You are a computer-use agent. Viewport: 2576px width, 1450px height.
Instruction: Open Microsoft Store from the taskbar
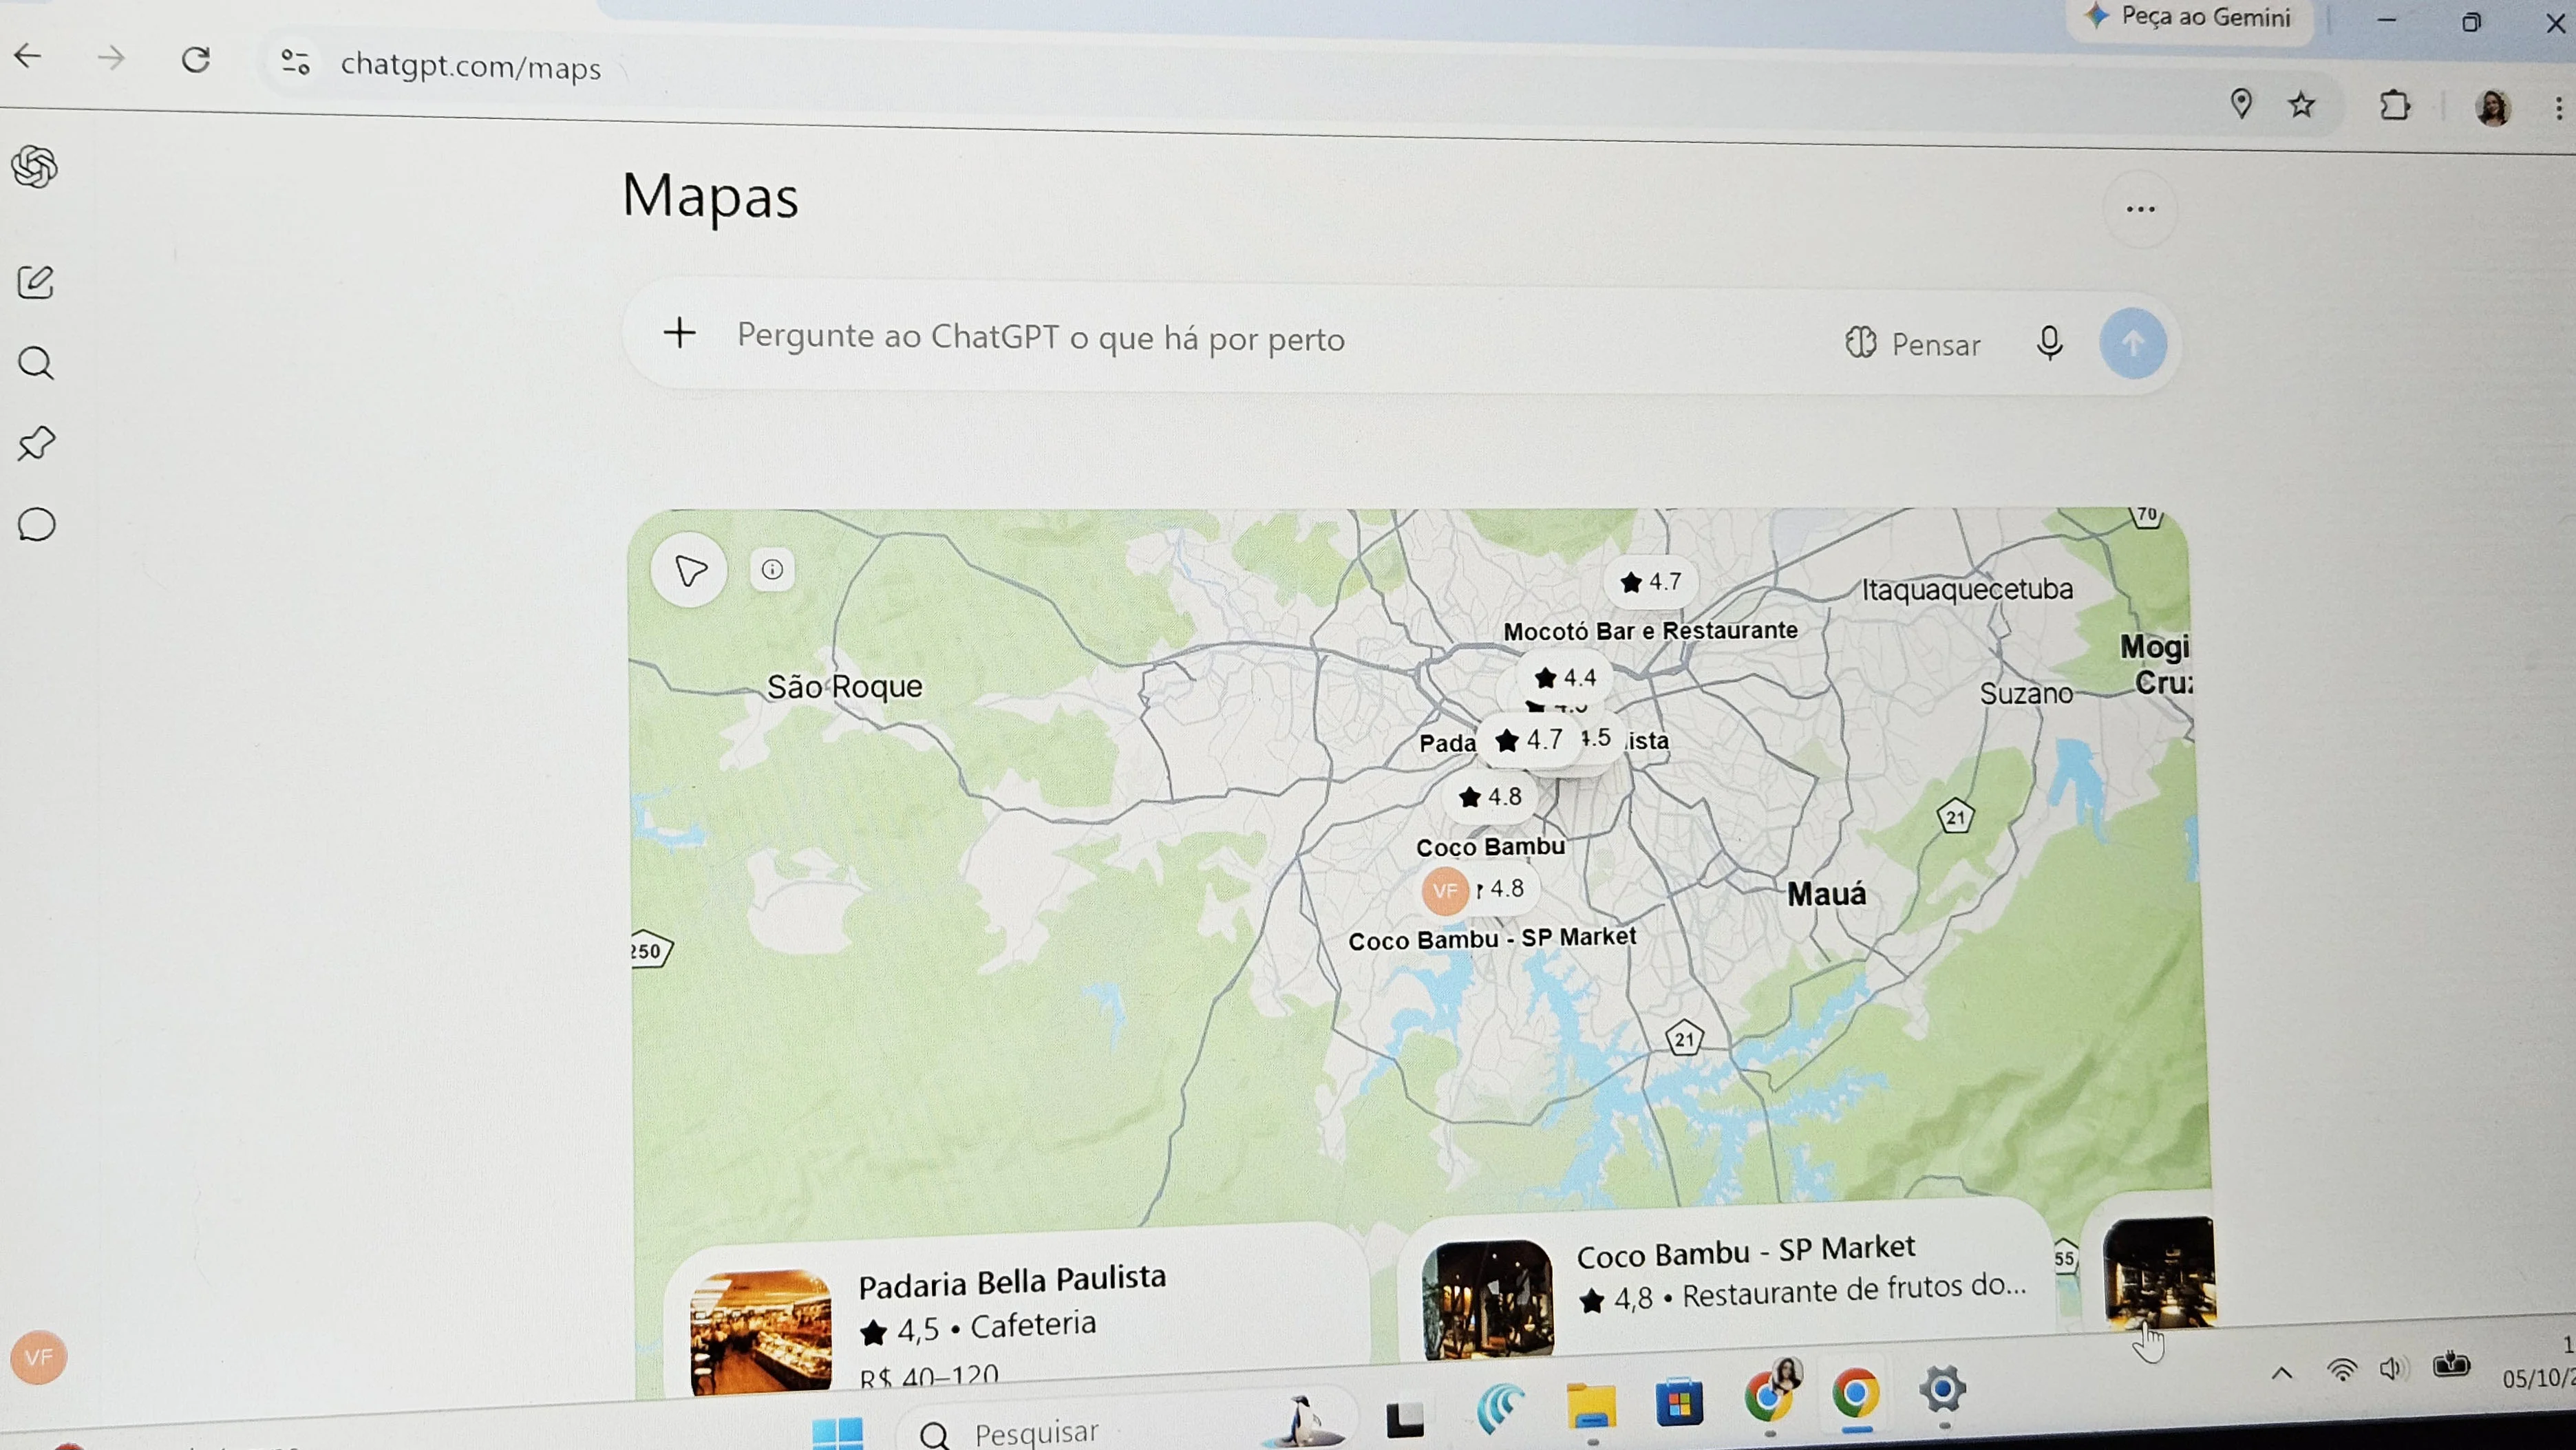point(1679,1401)
